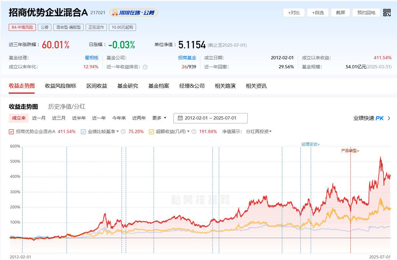Click the 截屏 button

click(x=340, y=13)
